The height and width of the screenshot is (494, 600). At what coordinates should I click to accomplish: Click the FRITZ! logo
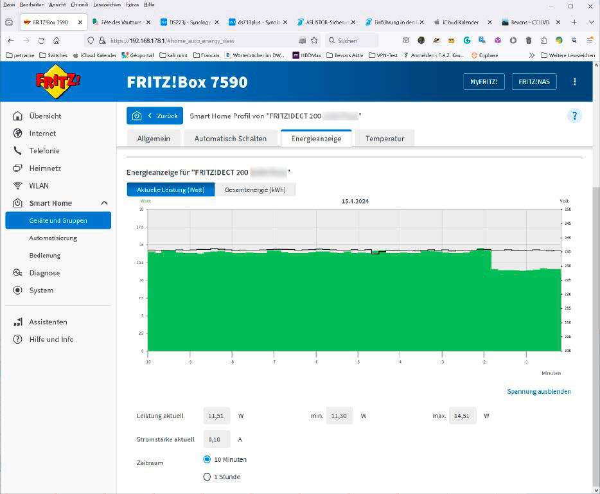pos(58,81)
